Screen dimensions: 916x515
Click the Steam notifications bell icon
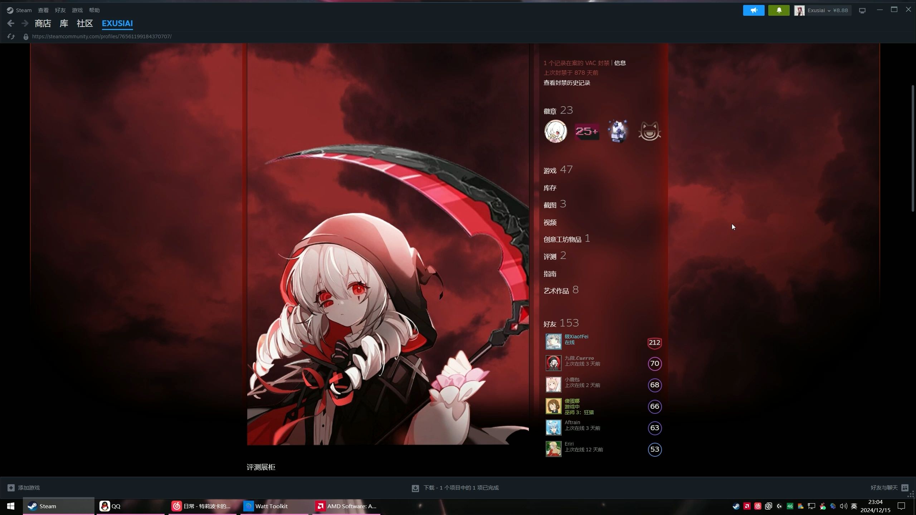(779, 9)
